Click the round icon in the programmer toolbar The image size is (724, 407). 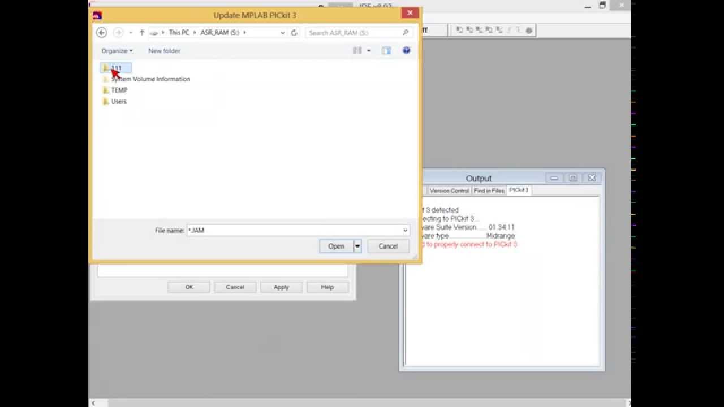(x=529, y=31)
